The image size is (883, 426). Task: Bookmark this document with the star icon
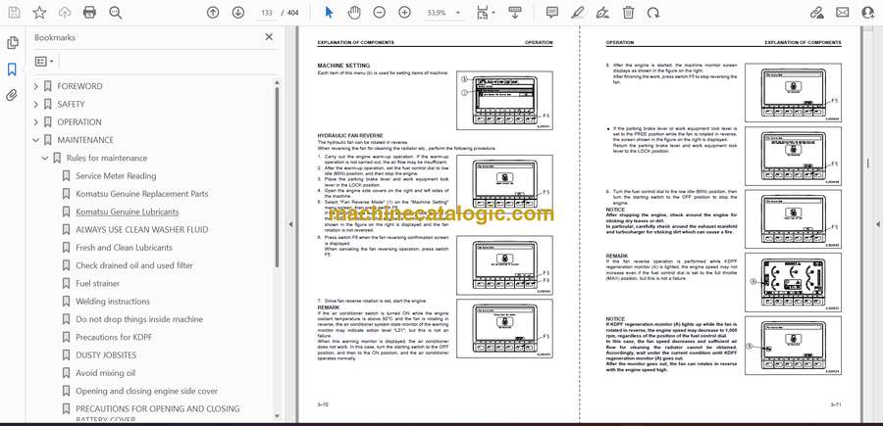click(39, 13)
